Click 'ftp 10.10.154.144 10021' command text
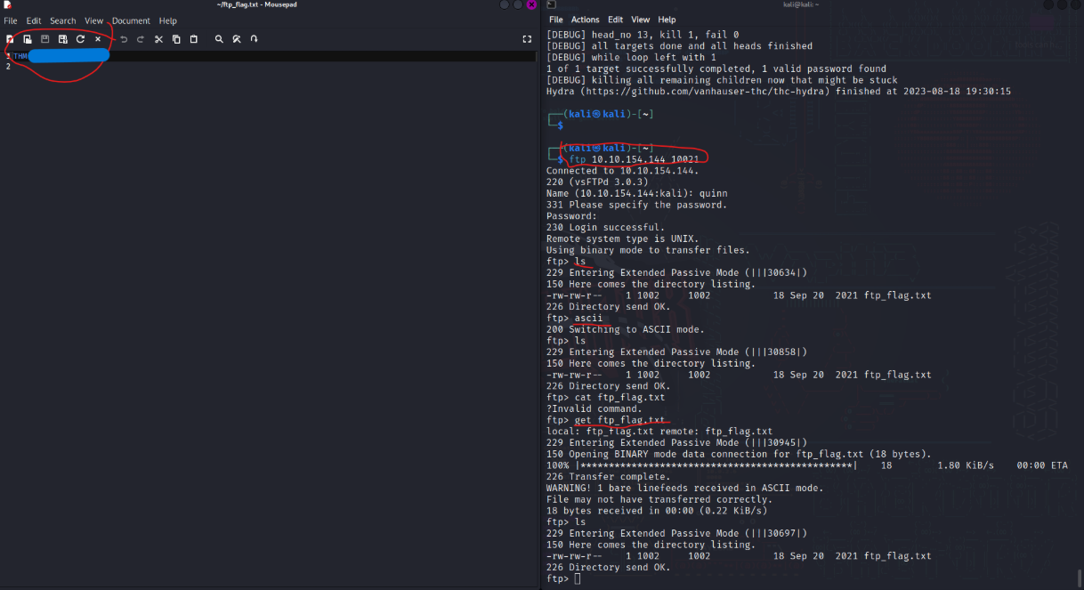The image size is (1084, 590). coord(635,159)
